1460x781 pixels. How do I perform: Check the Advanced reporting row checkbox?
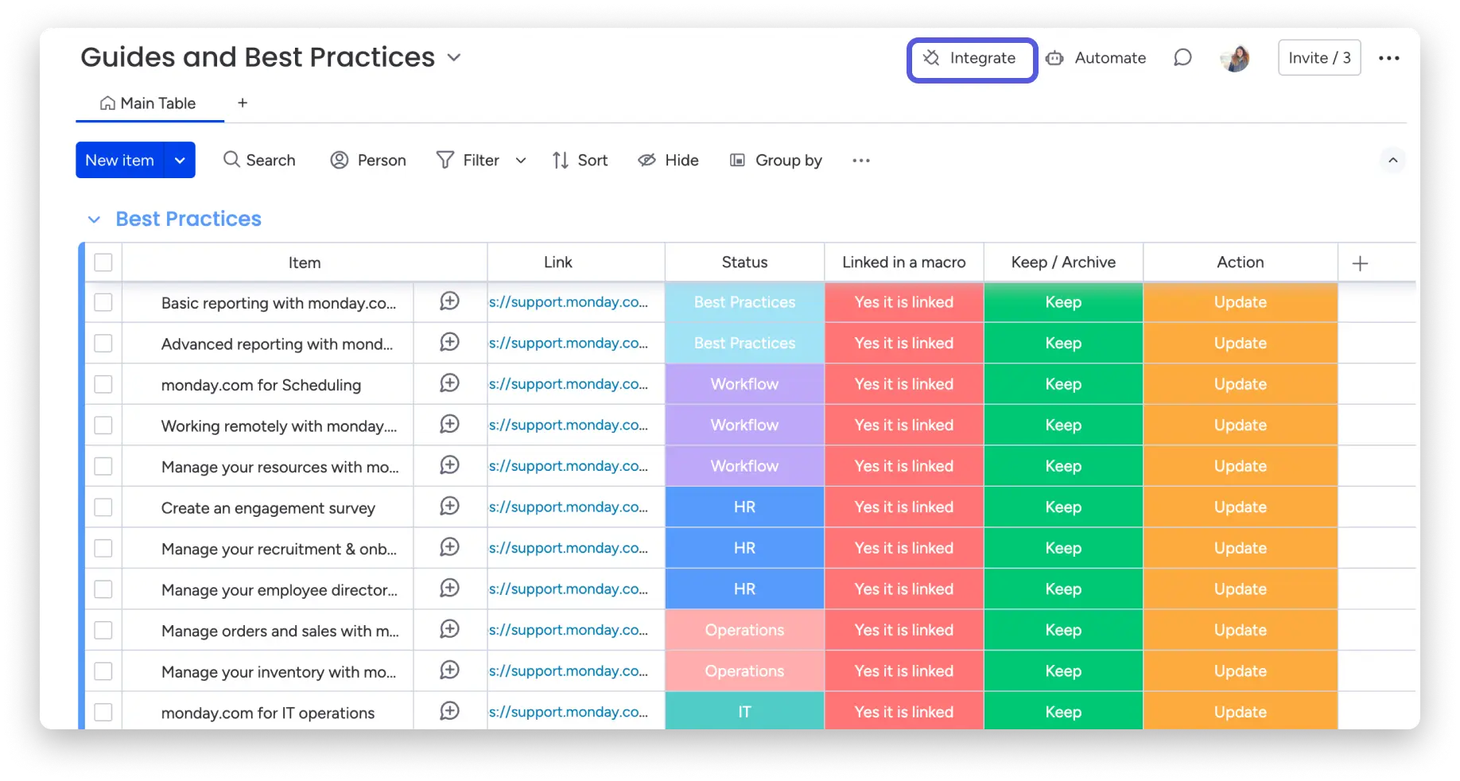(x=103, y=344)
